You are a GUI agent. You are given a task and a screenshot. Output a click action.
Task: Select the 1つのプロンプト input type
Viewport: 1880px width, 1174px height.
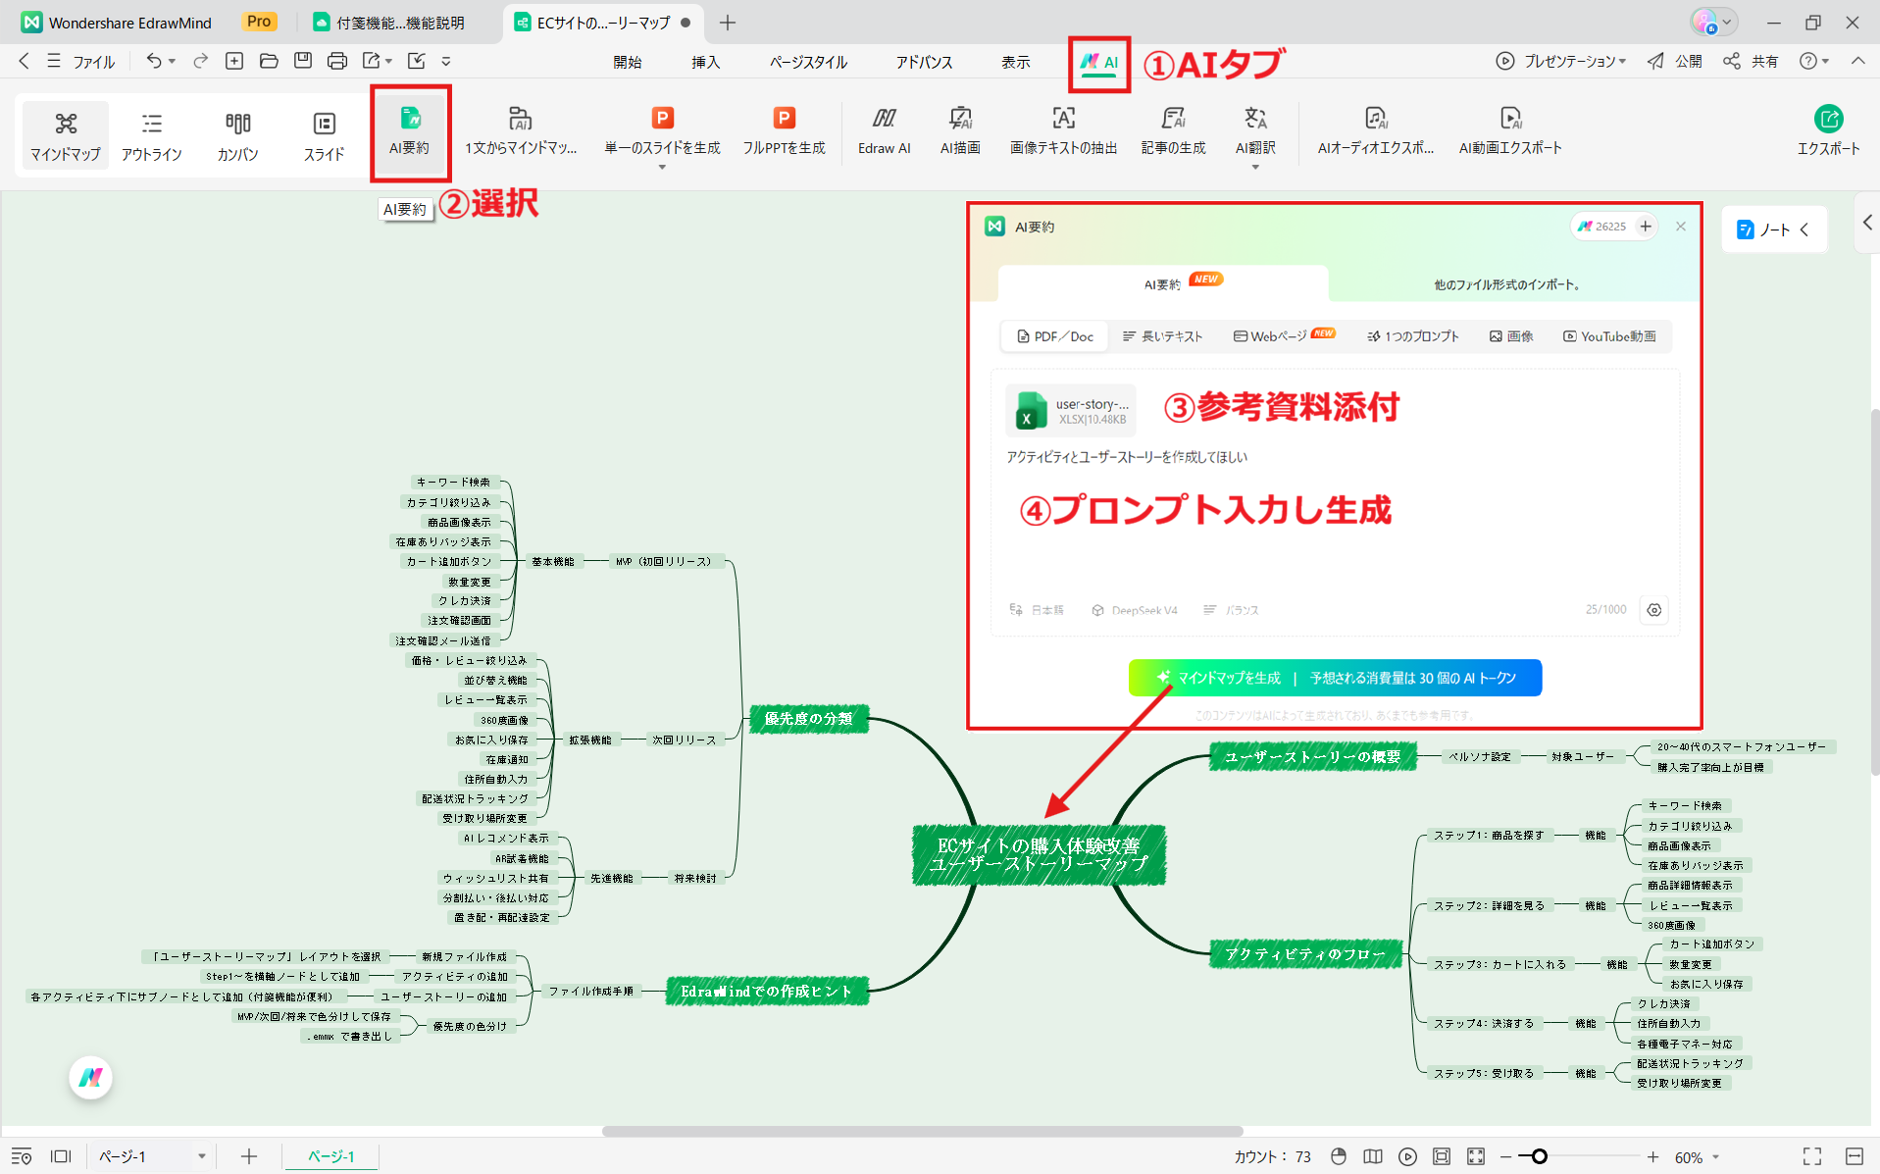[x=1413, y=336]
